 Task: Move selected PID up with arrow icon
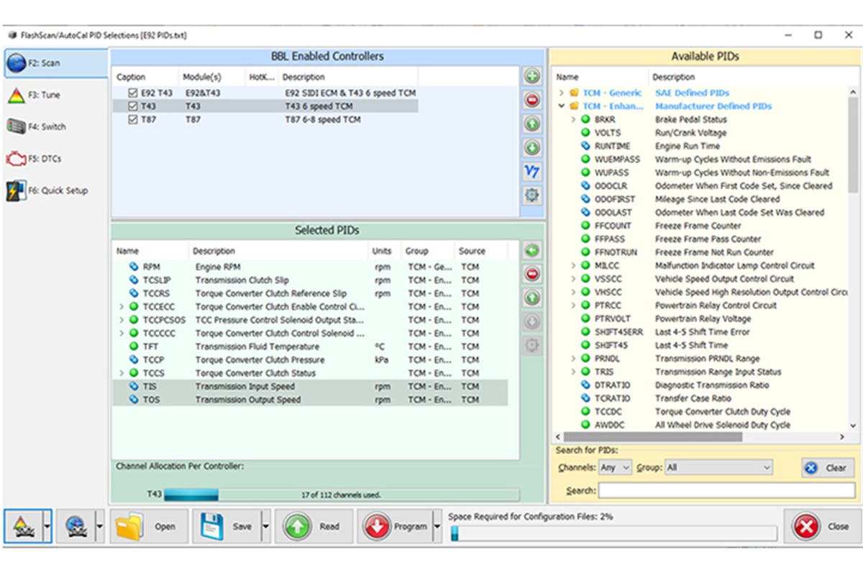coord(532,298)
